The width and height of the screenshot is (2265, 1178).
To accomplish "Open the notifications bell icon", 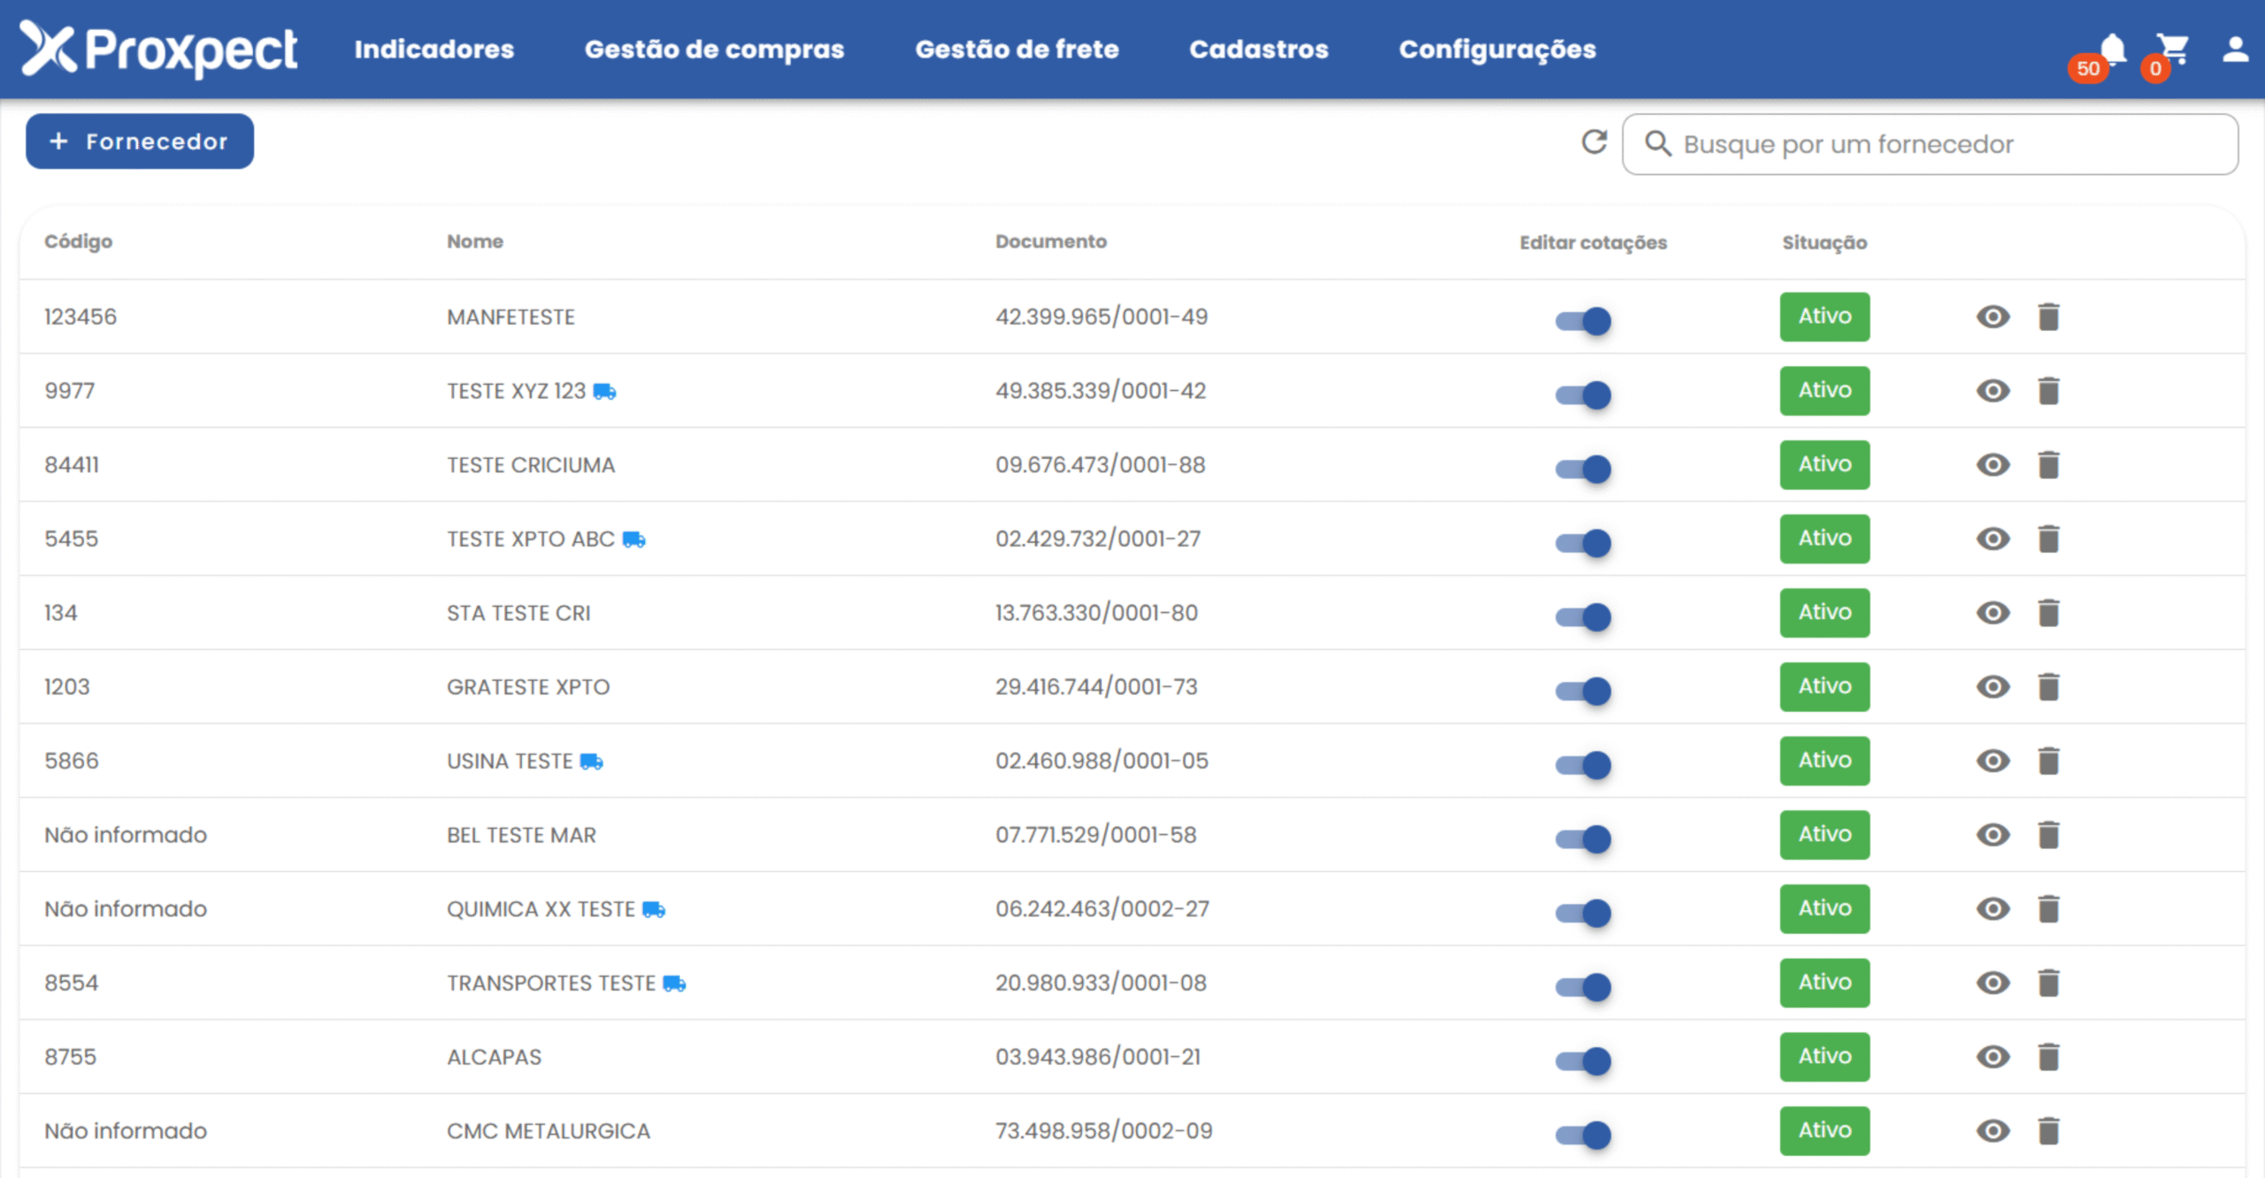I will 2113,49.
